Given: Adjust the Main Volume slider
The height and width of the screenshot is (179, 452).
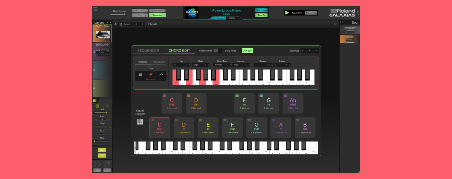Looking at the screenshot, I should point(119,14).
